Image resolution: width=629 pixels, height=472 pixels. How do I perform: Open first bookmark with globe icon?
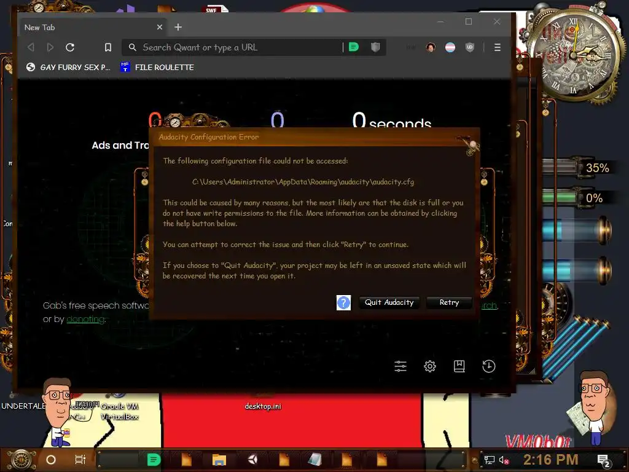coord(68,67)
